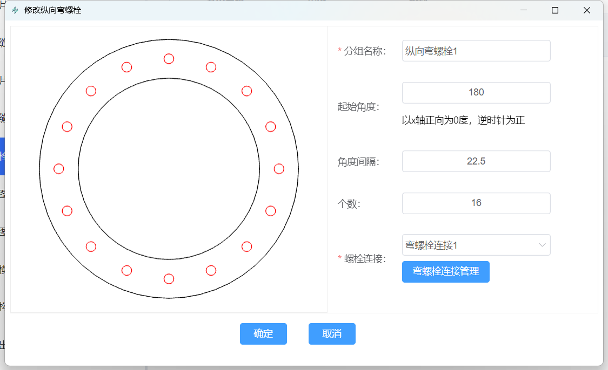Click the 个数 field showing 16
Screen dimensions: 608x370
(x=476, y=203)
